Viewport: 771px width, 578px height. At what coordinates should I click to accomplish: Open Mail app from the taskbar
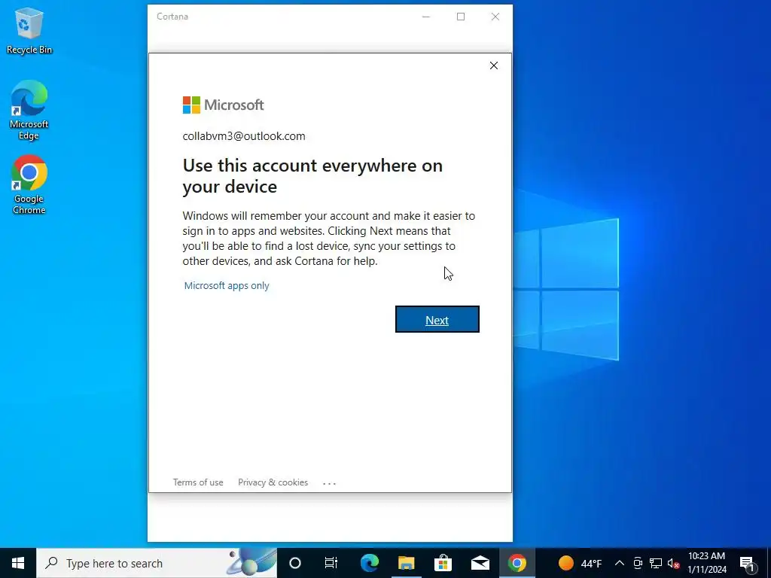480,563
